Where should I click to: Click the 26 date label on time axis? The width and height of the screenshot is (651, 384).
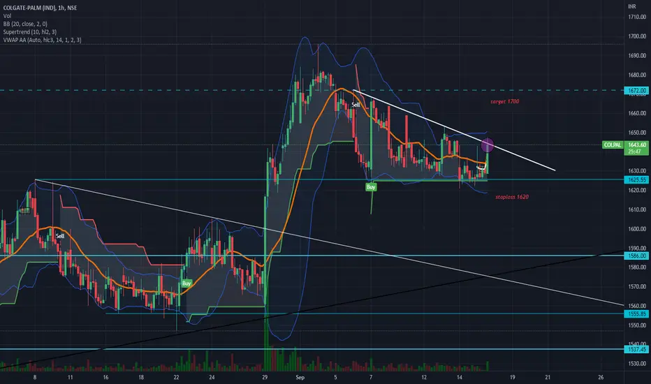pyautogui.click(x=601, y=377)
